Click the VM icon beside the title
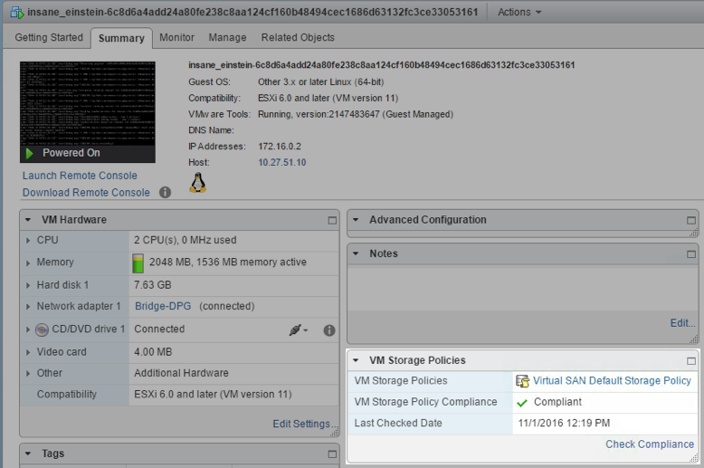704x468 pixels. pos(14,12)
